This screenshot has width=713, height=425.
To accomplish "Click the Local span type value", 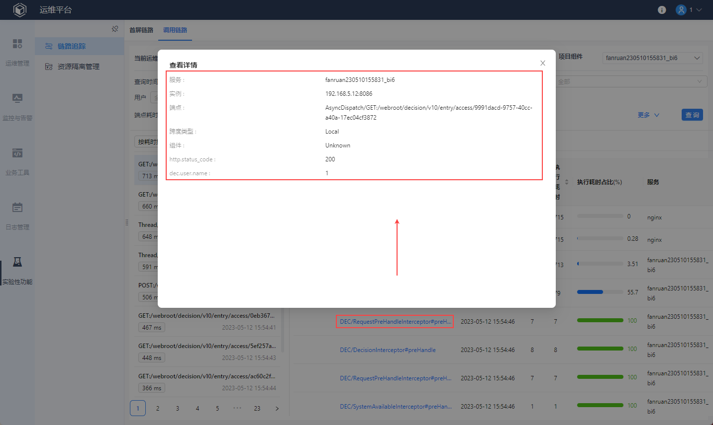I will 332,132.
